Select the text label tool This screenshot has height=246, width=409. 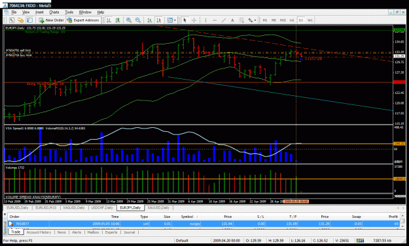pyautogui.click(x=232, y=20)
